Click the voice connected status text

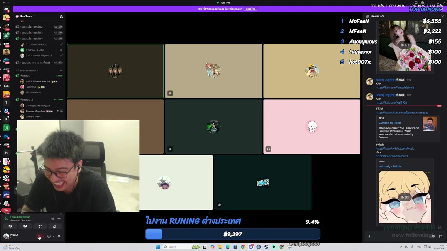tap(20, 217)
